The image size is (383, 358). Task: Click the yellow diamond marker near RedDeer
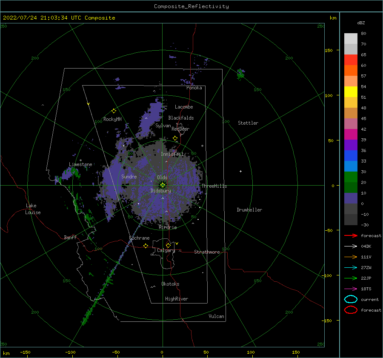tap(175, 138)
